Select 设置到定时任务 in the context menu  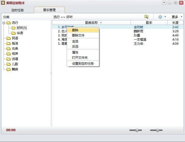83,63
